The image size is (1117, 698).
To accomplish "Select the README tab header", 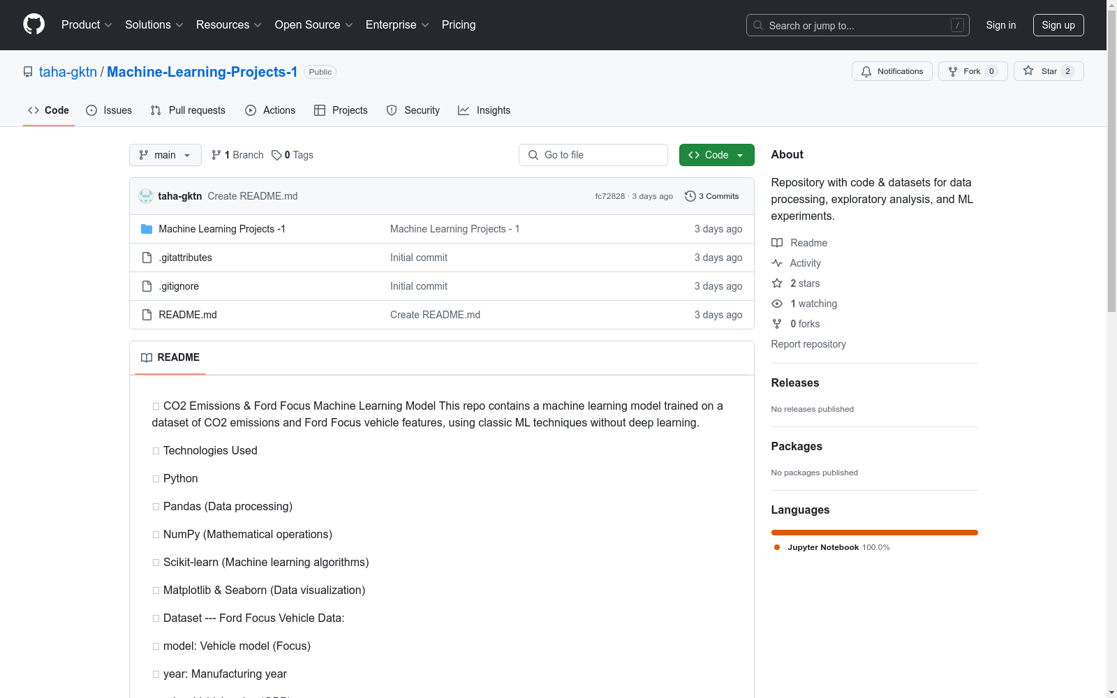I will (170, 357).
